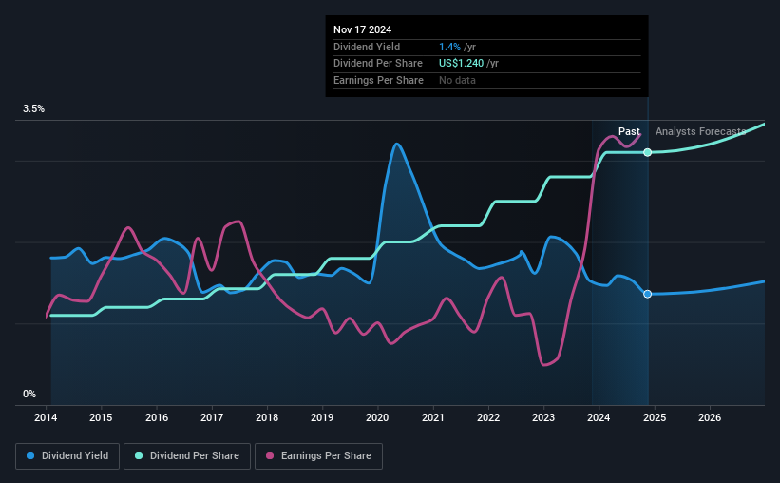Click the 2017 axis label
Screen dimensions: 780x483
click(x=212, y=417)
